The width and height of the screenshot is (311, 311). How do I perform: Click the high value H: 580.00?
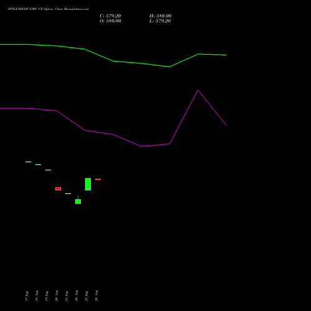[x=160, y=16]
